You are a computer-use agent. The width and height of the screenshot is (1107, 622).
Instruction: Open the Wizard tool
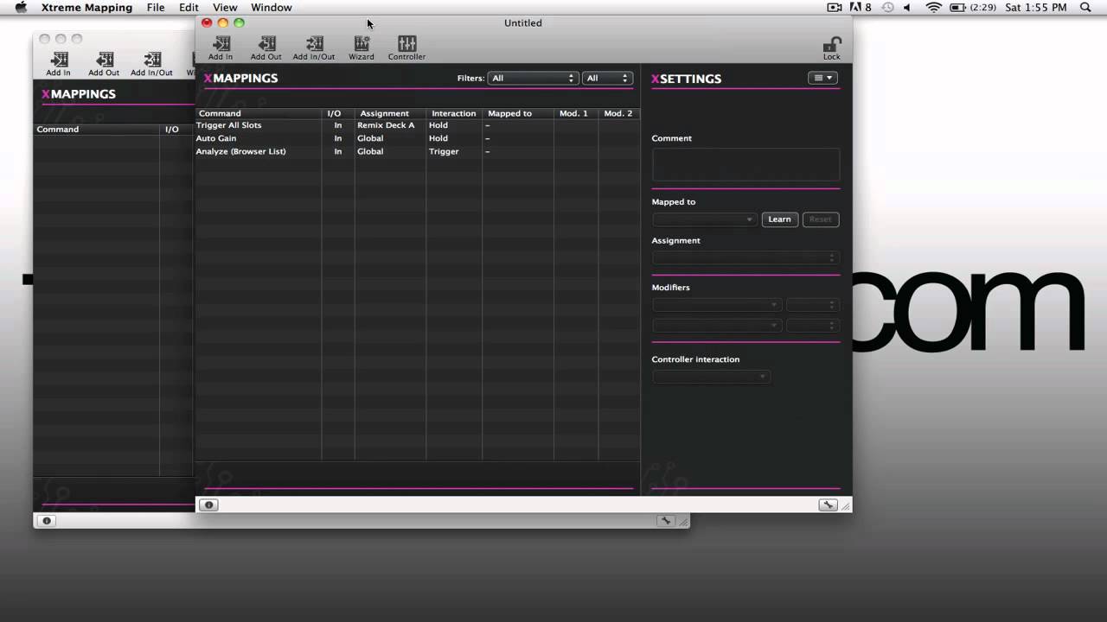click(362, 44)
